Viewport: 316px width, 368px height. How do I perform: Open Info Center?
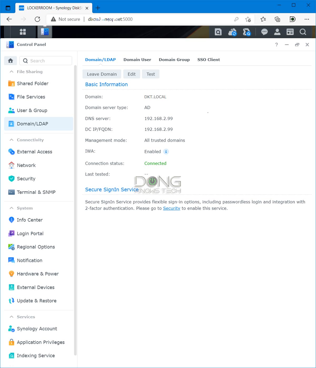pyautogui.click(x=39, y=220)
